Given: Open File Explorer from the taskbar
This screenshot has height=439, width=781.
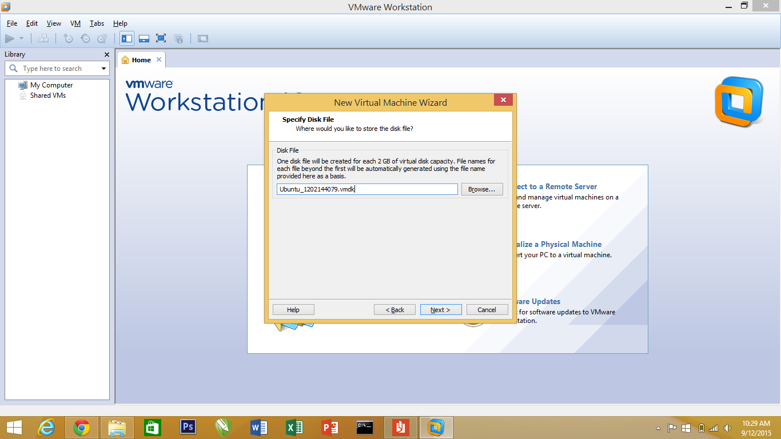Looking at the screenshot, I should coord(117,428).
